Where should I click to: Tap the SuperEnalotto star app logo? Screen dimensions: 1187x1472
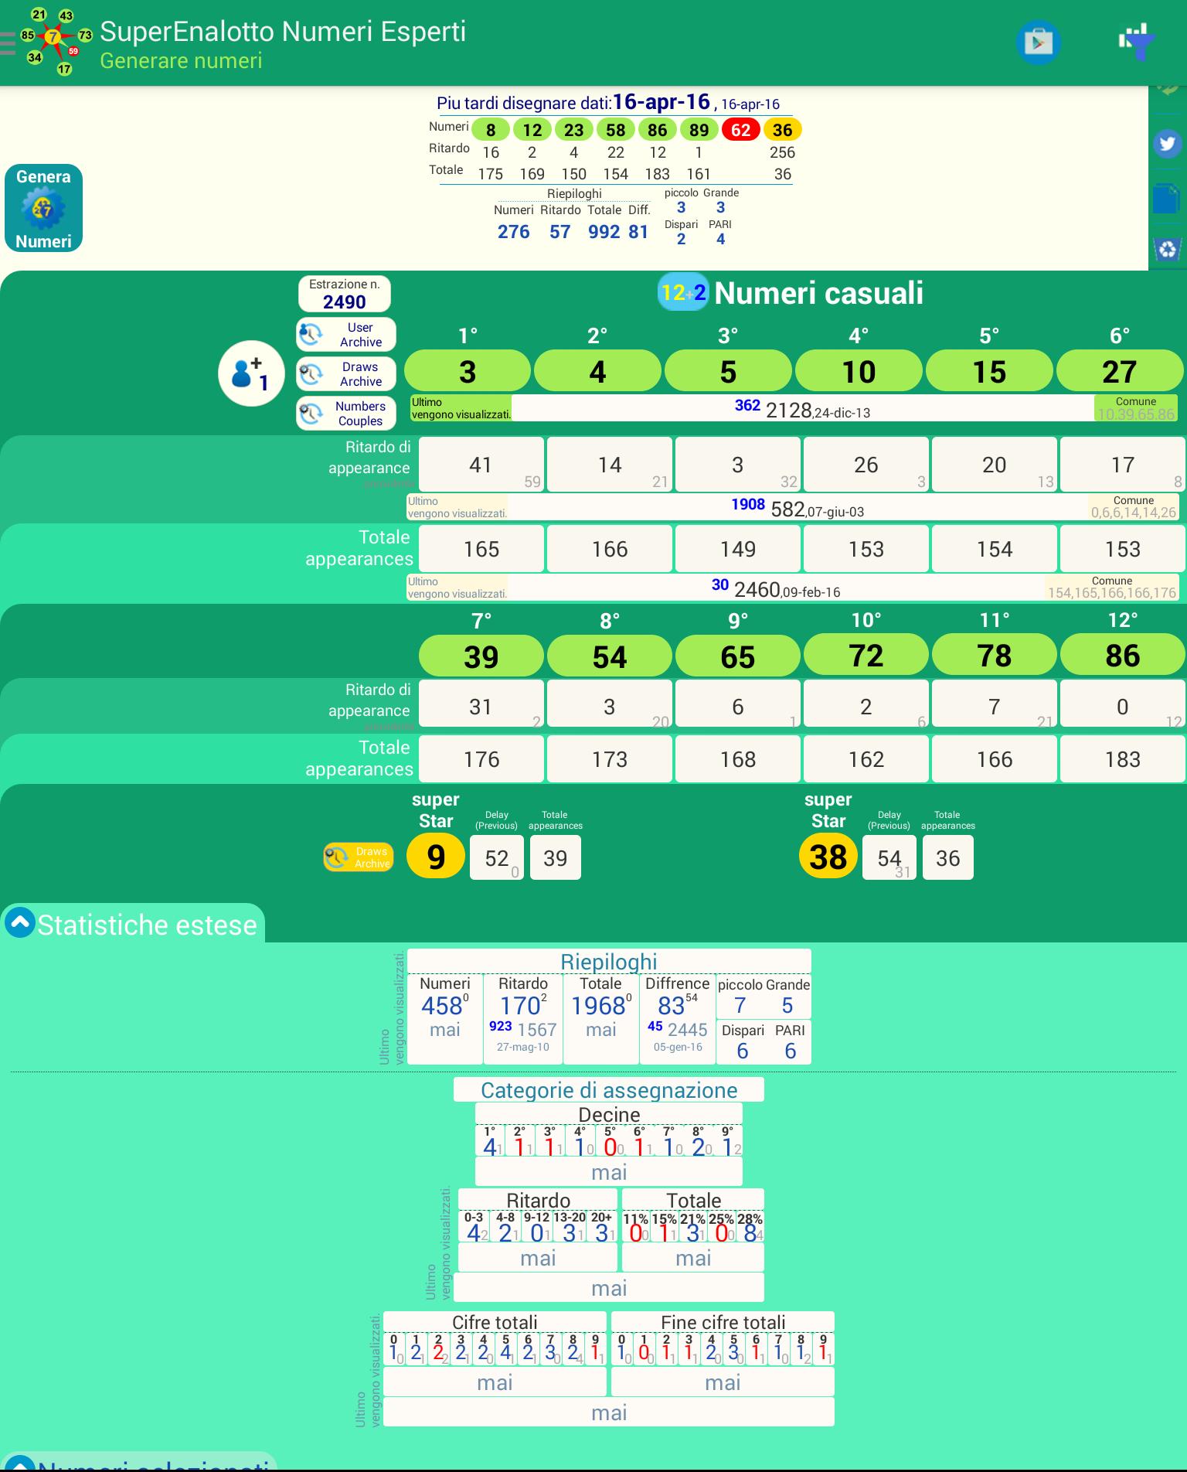click(56, 41)
